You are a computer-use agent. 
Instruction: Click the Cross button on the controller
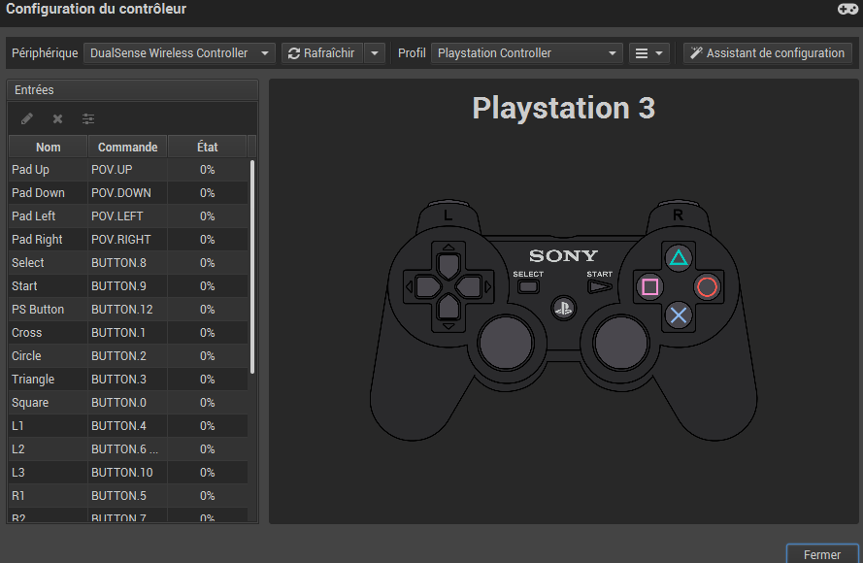678,315
